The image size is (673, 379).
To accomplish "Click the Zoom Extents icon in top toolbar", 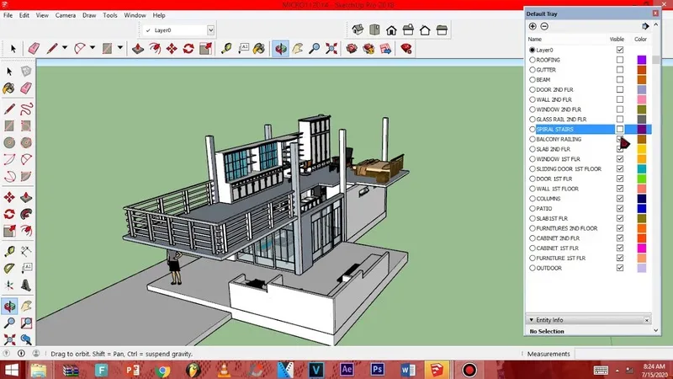I will point(331,49).
